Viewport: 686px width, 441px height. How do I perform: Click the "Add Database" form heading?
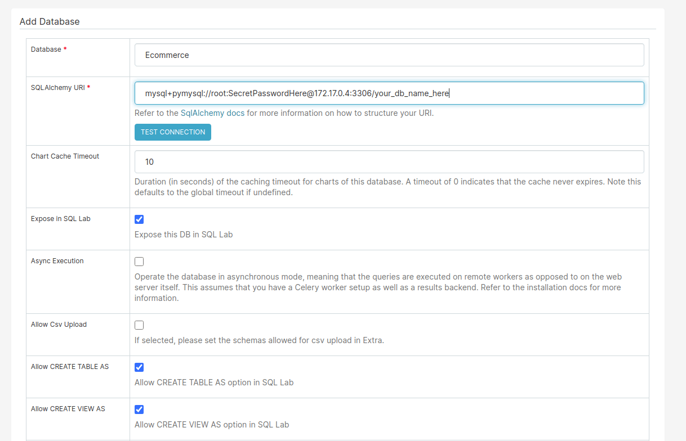50,22
